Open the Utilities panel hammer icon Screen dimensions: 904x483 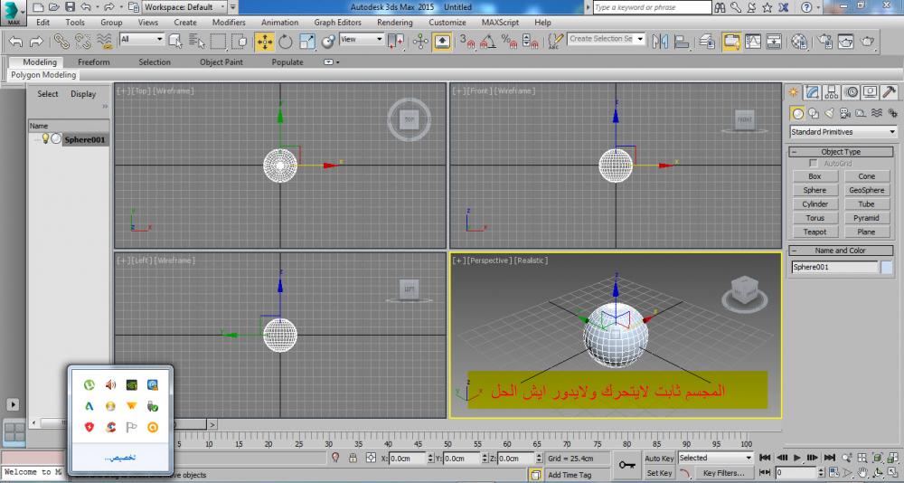889,92
